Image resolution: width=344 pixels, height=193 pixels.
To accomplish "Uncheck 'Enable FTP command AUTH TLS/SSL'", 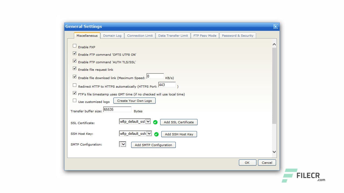I will point(74,61).
